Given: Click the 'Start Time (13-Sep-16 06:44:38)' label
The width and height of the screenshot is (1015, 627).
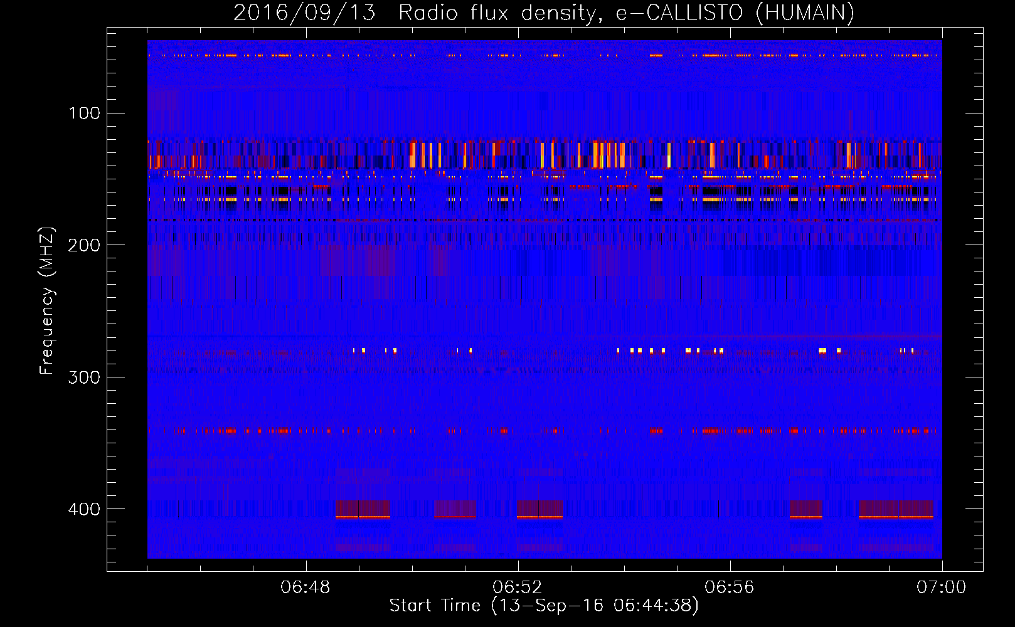Looking at the screenshot, I should pos(544,606).
